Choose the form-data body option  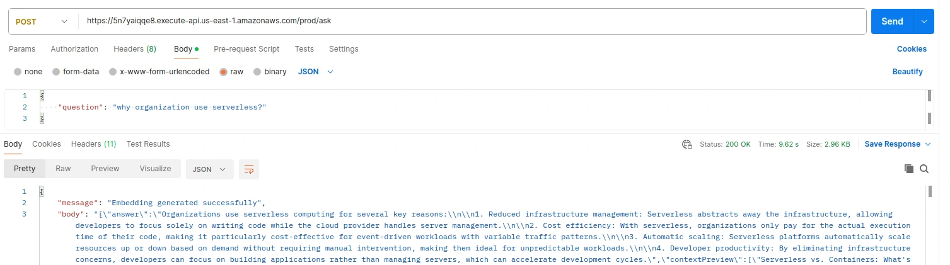(x=56, y=72)
